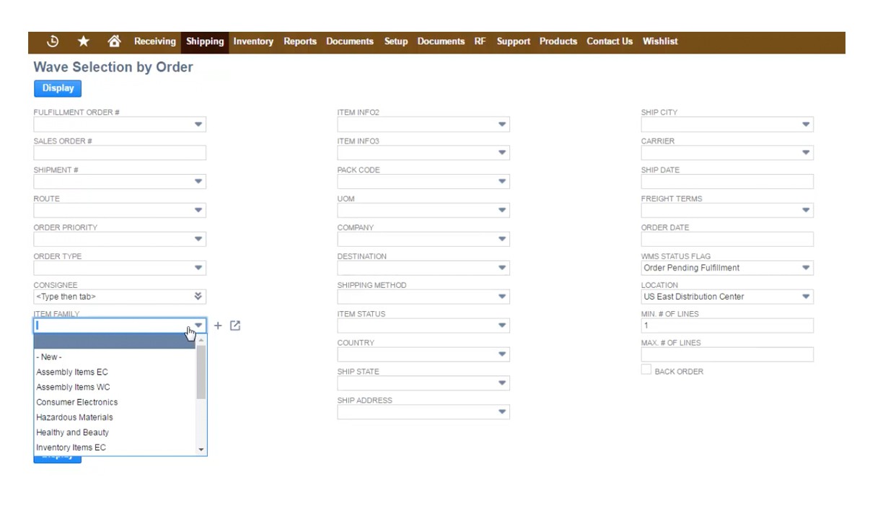Open the WMS Status Flag dropdown
This screenshot has height=516, width=883.
tap(806, 268)
